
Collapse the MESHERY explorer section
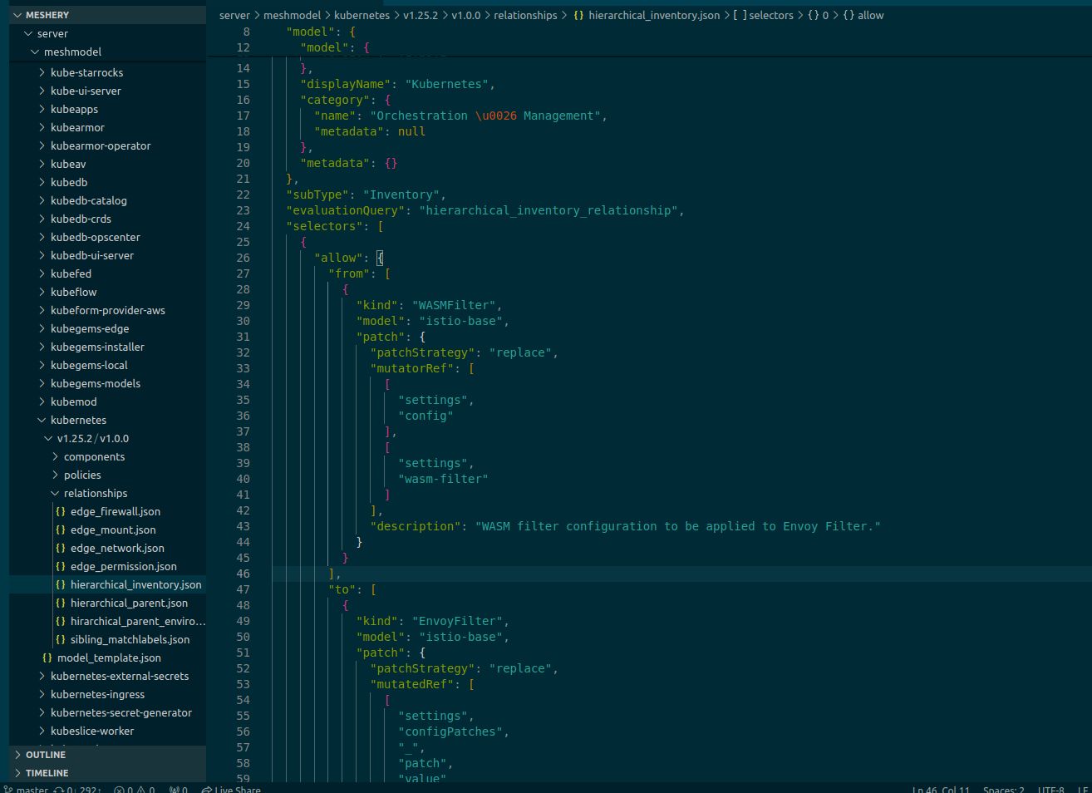pos(17,15)
